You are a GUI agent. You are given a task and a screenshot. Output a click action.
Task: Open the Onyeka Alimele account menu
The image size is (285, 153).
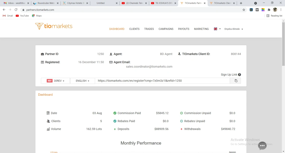click(x=234, y=29)
